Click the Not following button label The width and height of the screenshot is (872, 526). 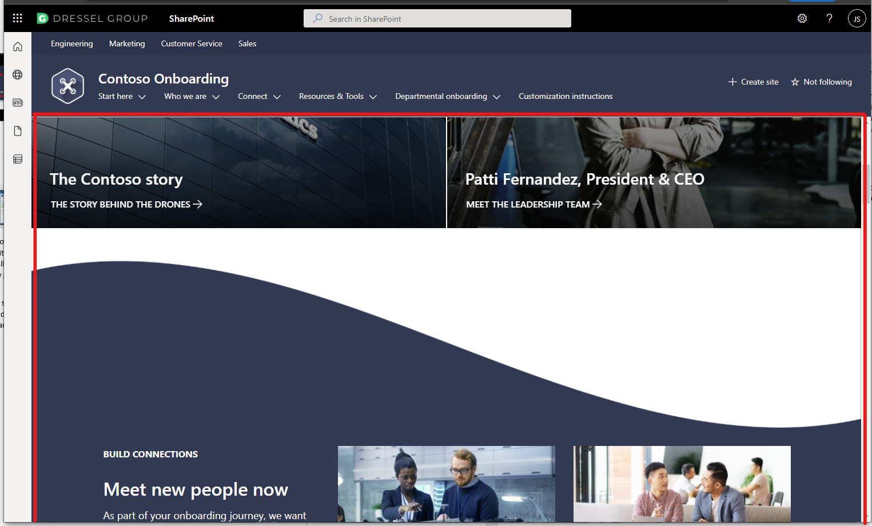point(827,82)
